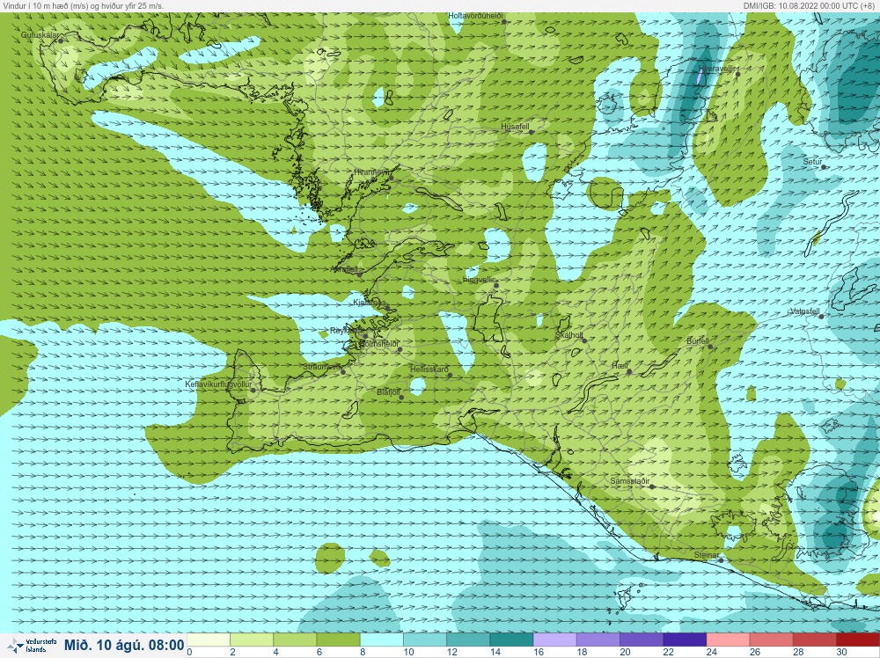
Task: Click the dark red legend swatch above 30
Action: (x=857, y=640)
